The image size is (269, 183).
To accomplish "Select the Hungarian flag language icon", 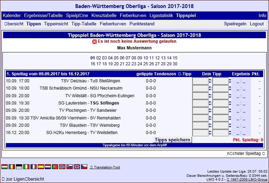I will coord(5,167).
